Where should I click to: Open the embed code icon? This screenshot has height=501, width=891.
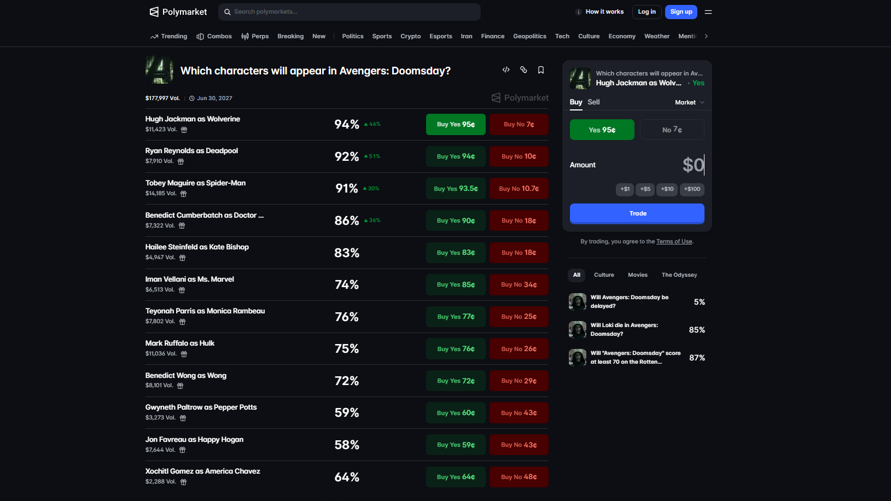[x=506, y=69]
